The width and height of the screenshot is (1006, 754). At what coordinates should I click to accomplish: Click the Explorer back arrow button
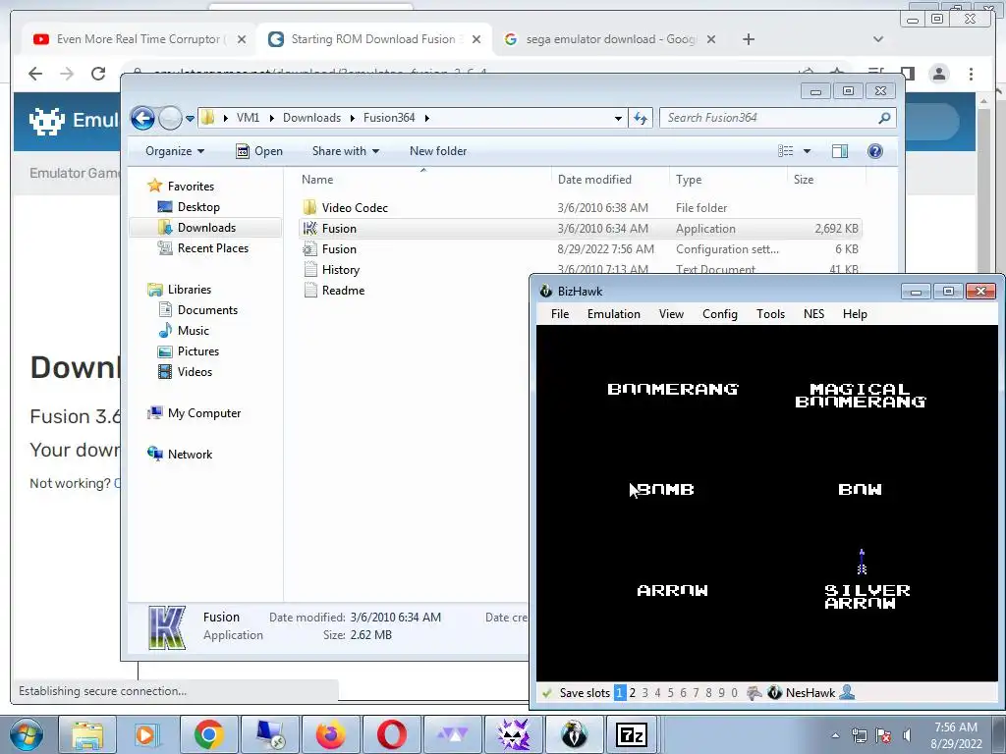142,118
